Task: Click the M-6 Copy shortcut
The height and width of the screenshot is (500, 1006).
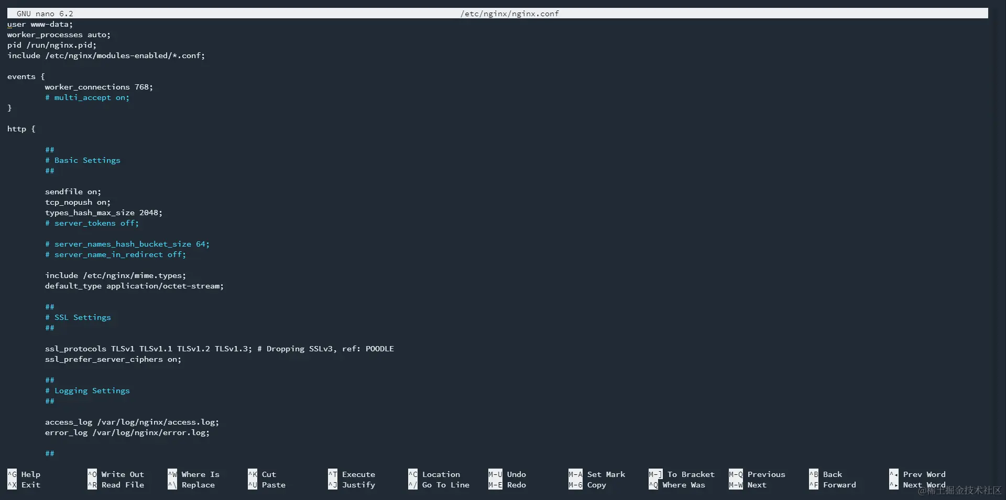Action: [587, 485]
